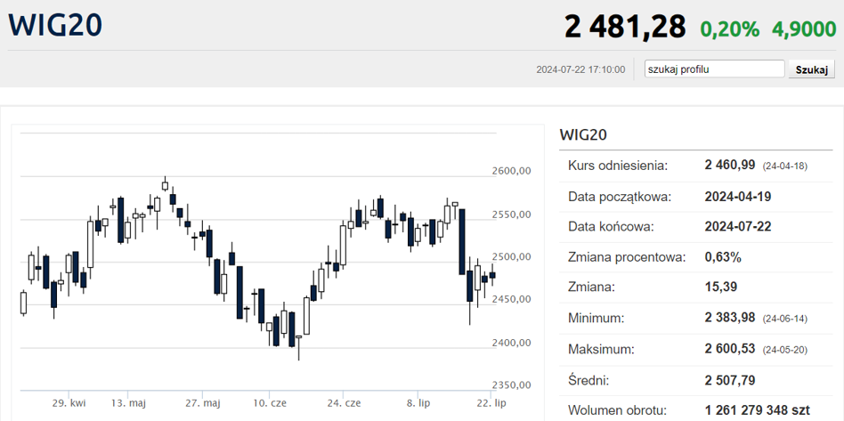Click the WIG20 title in the stats panel
This screenshot has height=421, width=844.
(583, 135)
